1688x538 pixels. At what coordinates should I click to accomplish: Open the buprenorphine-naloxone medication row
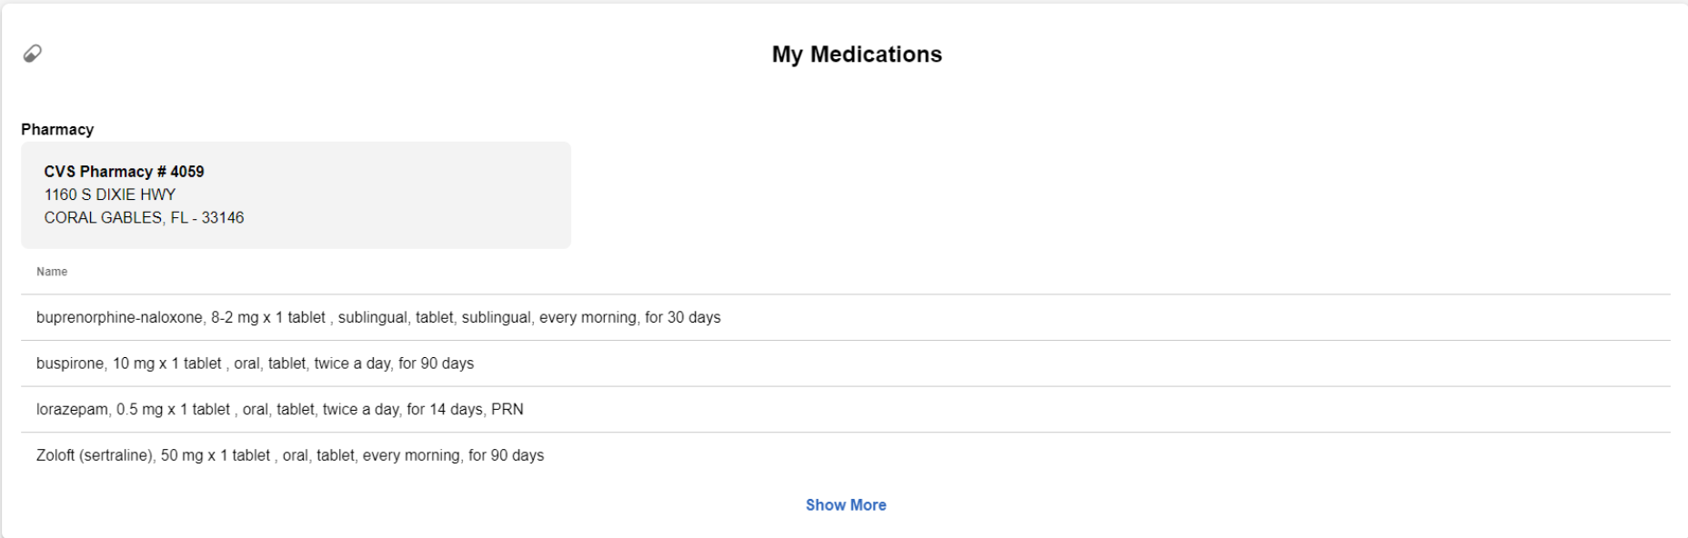coord(846,317)
